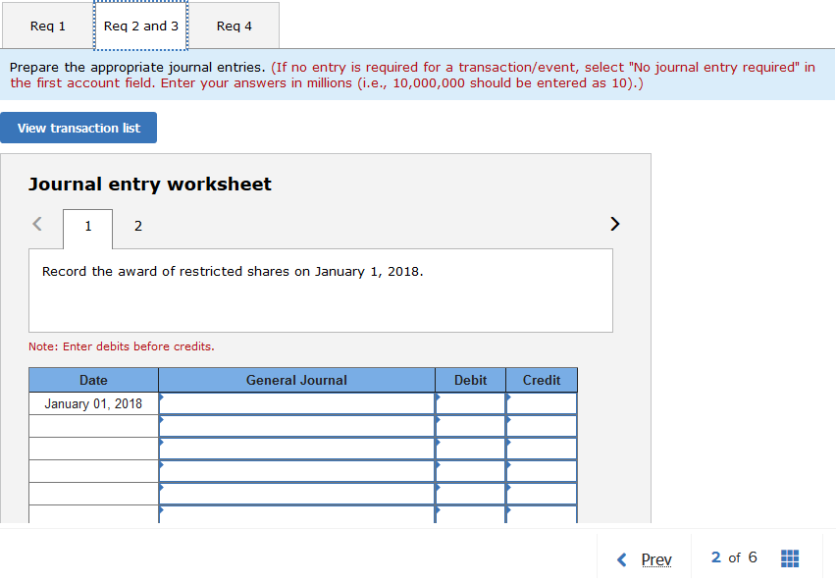
Task: Open the fifth row General Journal account field
Action: pyautogui.click(x=297, y=494)
